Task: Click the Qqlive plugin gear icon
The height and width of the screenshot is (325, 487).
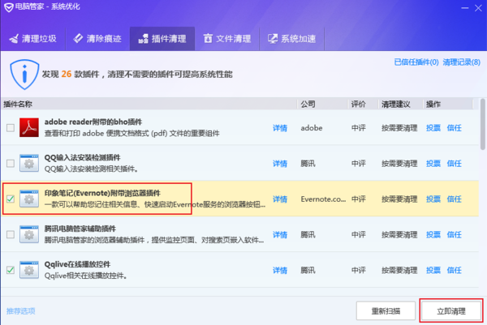Action: click(x=30, y=270)
